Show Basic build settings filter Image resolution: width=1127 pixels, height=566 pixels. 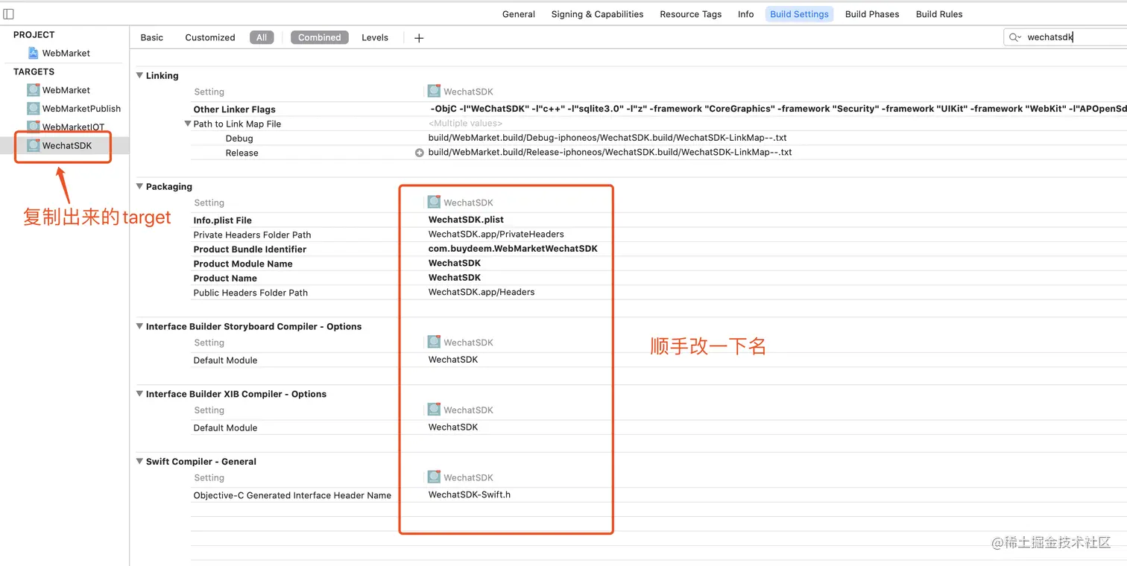152,37
